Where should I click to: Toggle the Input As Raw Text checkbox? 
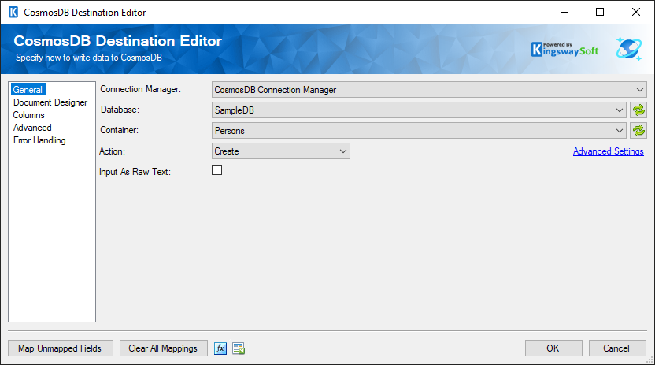pyautogui.click(x=216, y=170)
